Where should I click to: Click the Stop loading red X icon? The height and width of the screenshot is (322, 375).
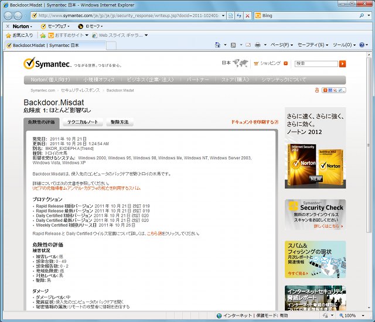pos(247,16)
